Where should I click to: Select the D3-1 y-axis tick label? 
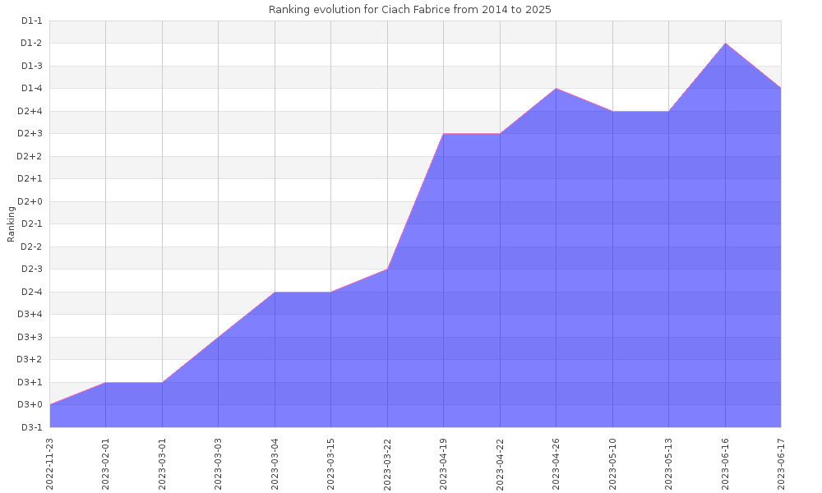(x=31, y=427)
